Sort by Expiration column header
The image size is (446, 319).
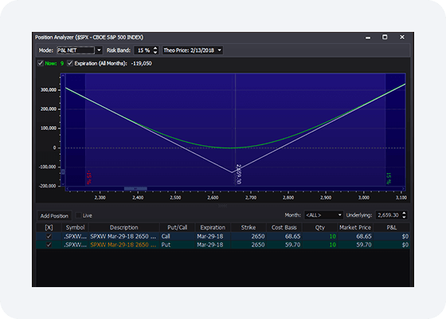pos(213,227)
